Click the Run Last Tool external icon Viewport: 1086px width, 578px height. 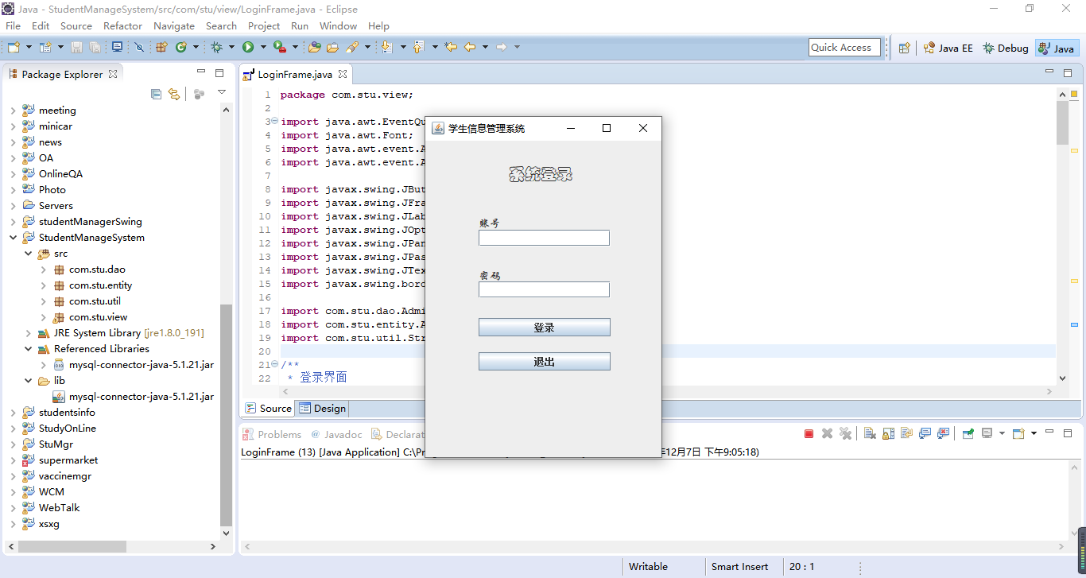pos(280,47)
